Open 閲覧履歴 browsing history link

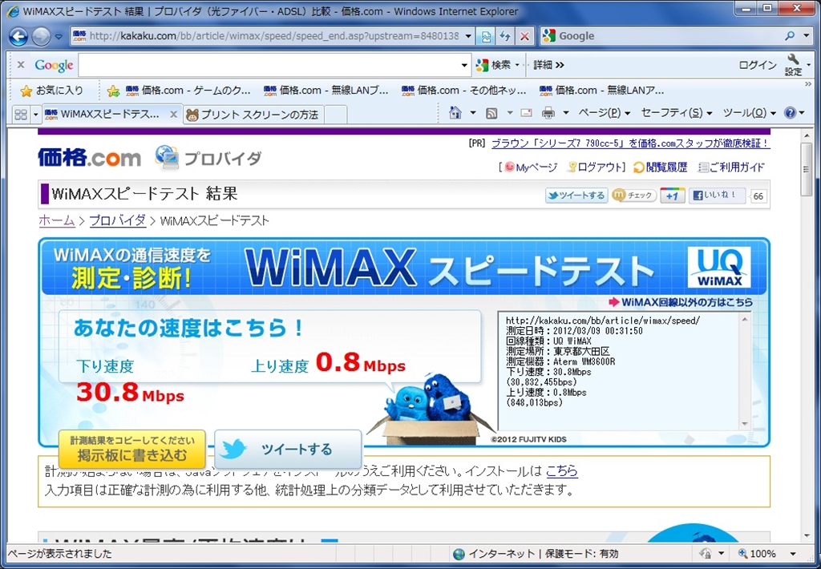tap(661, 167)
